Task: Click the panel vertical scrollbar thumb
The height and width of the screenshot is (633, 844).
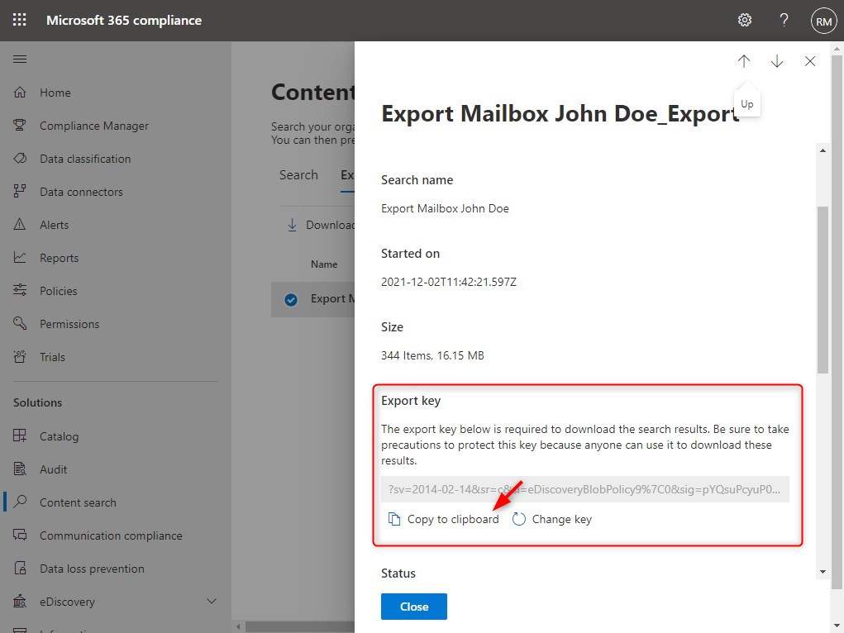Action: point(823,289)
